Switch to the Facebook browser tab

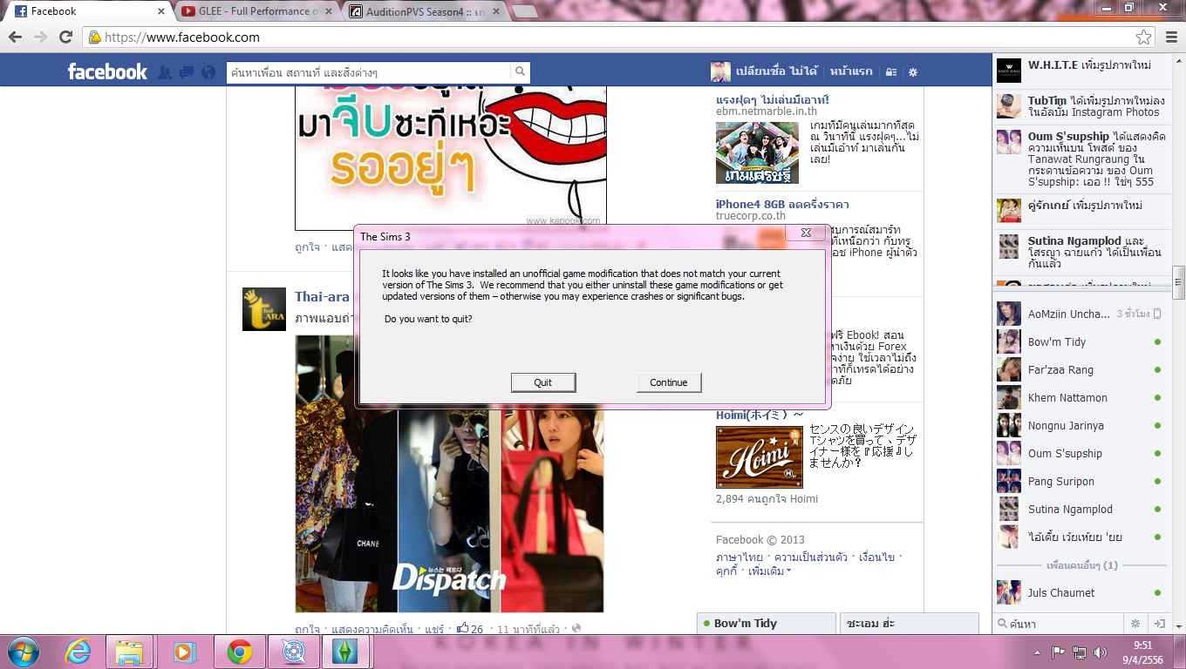click(x=87, y=11)
